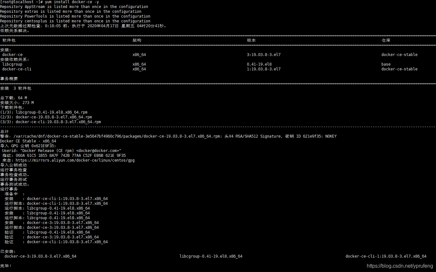This screenshot has width=436, height=272.
Task: Click the '下载软件包:' line
Action: pyautogui.click(x=12, y=108)
